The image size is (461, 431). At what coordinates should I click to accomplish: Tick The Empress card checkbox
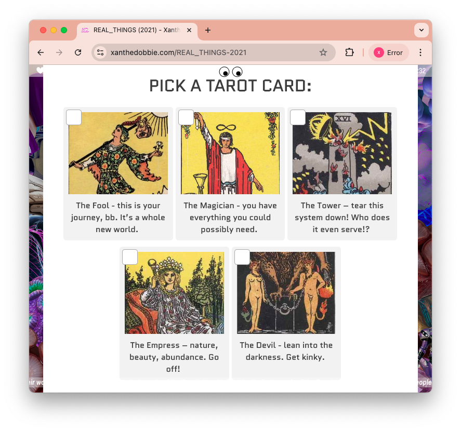click(130, 257)
